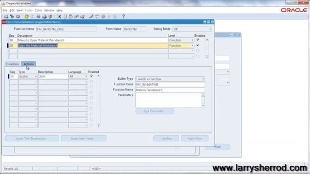Open the Window menu
310x174 pixels.
pos(49,11)
